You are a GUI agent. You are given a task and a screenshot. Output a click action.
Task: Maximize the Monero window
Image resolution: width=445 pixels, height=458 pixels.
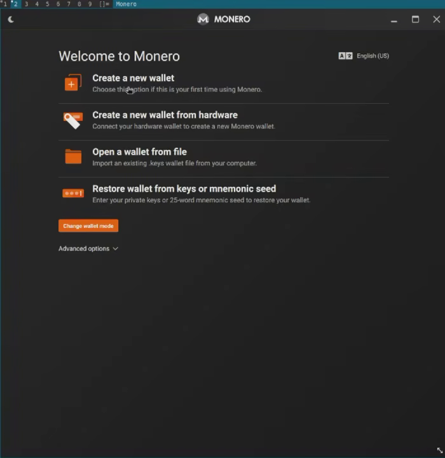click(415, 19)
